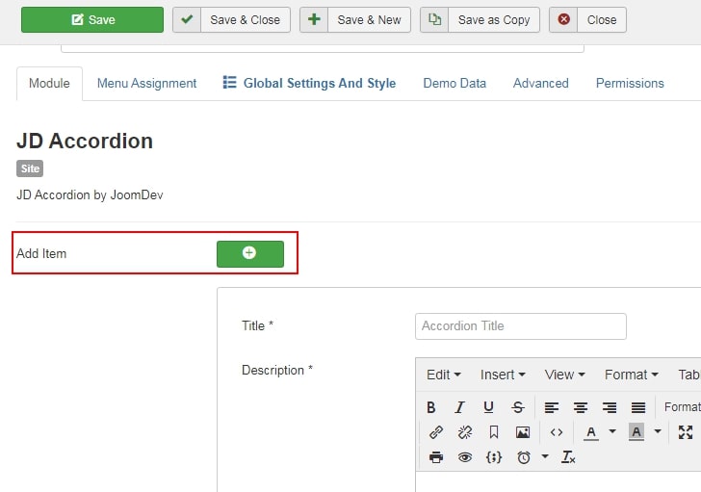
Task: Open the Format paragraph dropdown in toolbar
Action: click(681, 407)
